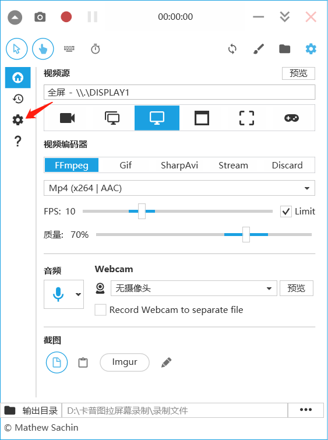328x440 pixels.
Task: Open the webcam selection dropdown 无摄像头
Action: point(193,288)
